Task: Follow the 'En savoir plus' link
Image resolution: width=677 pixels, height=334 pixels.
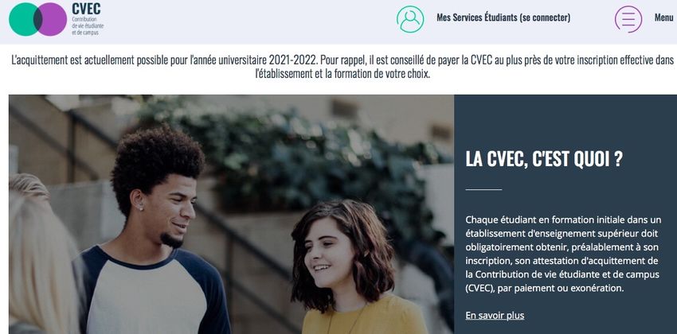Action: pos(495,316)
